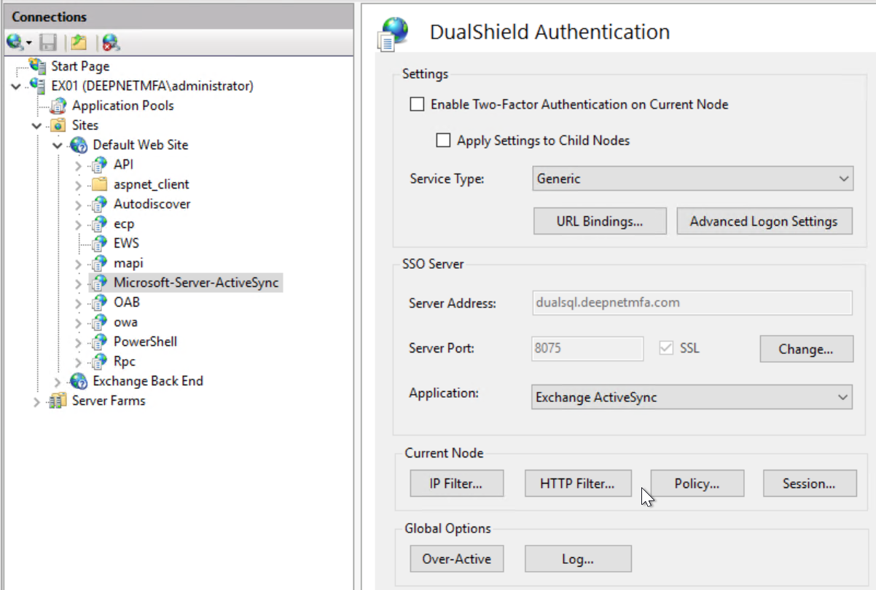Click the Create New Connection globe icon
Viewport: 876px width, 590px height.
tap(14, 42)
